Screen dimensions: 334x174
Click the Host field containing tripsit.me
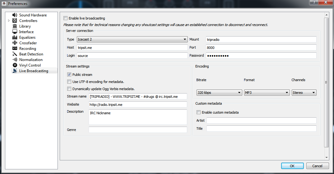pyautogui.click(x=132, y=48)
